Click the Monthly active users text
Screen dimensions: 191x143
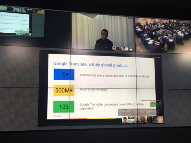(93, 90)
